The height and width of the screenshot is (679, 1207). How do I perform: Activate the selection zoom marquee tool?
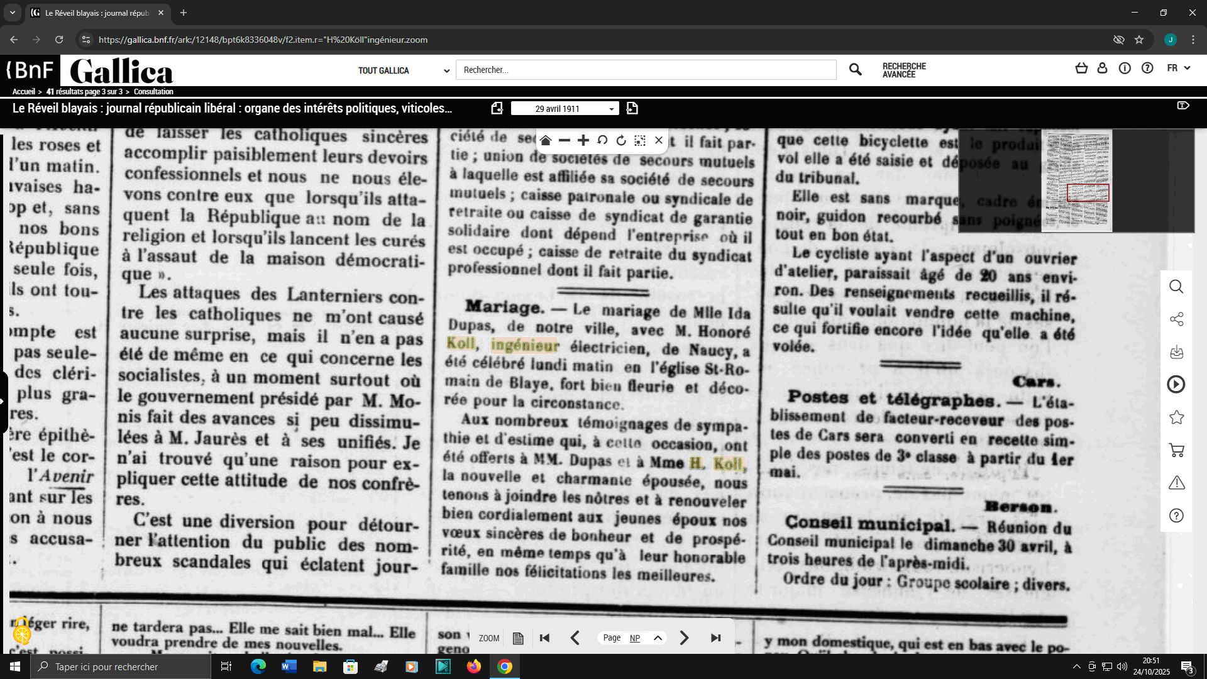640,140
